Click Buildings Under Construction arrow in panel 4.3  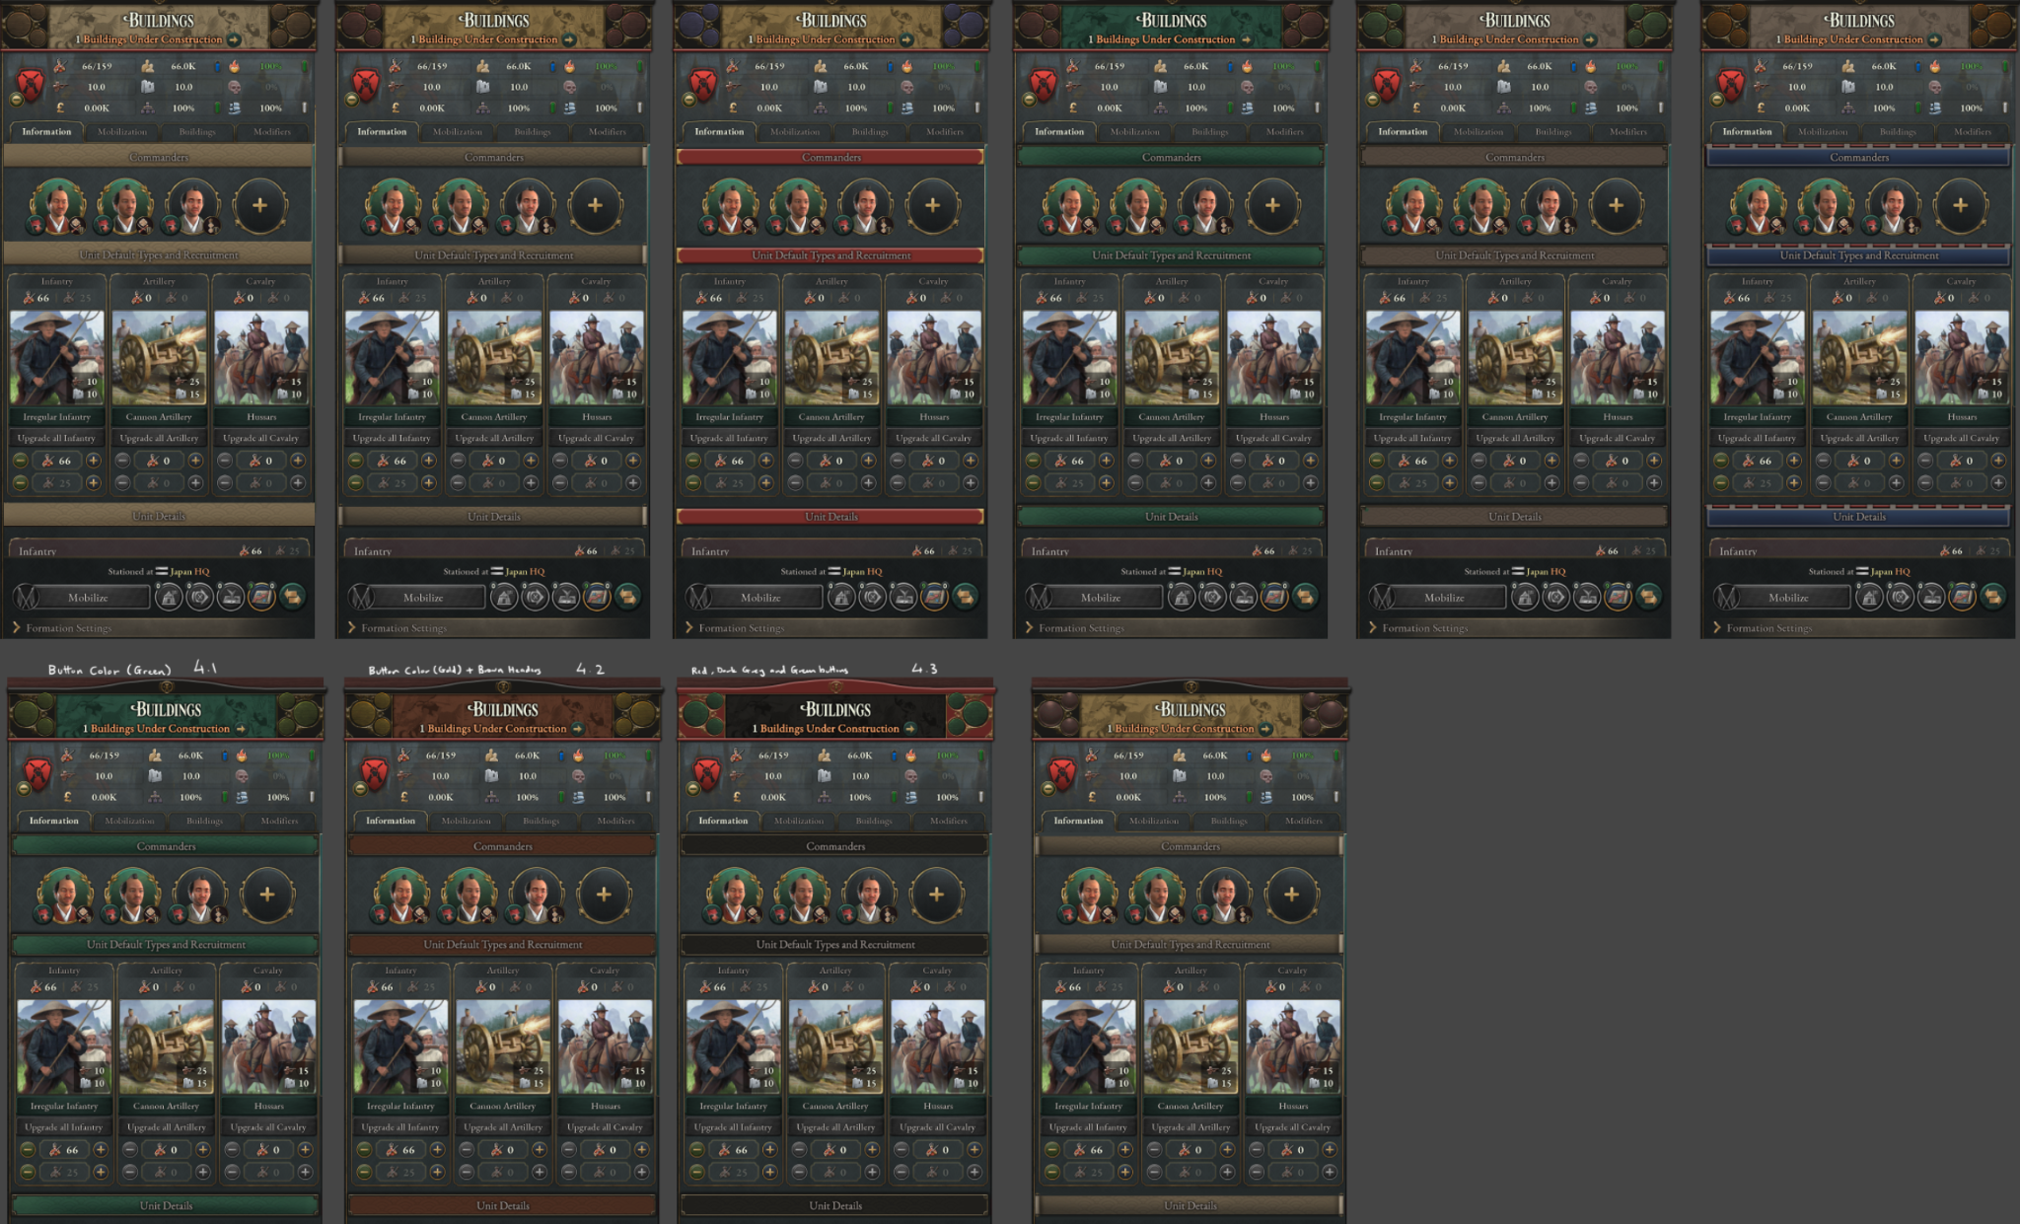pos(909,729)
